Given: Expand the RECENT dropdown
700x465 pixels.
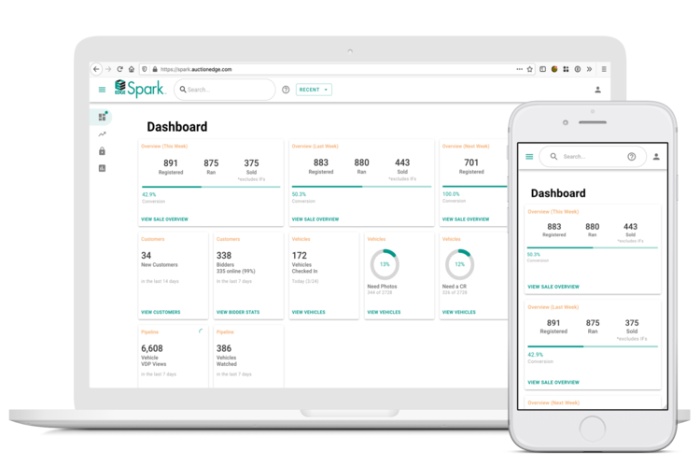Looking at the screenshot, I should tap(314, 90).
